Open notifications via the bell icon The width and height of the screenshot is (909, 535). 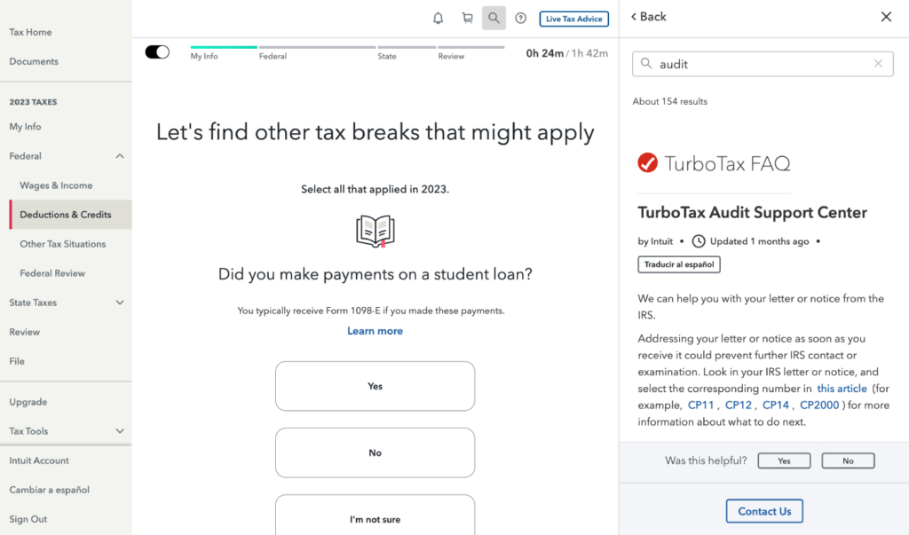click(x=438, y=18)
